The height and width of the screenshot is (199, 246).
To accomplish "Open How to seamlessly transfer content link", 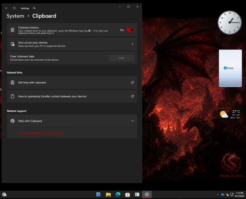I will (72, 97).
